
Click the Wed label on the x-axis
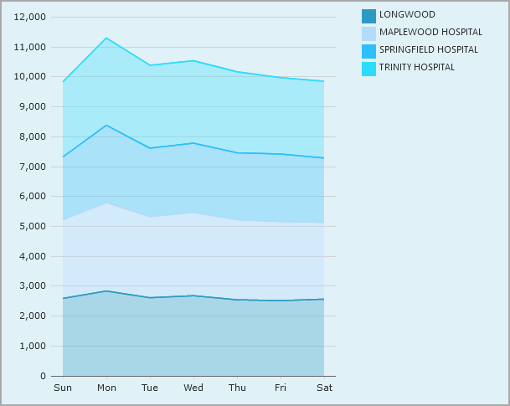tap(193, 388)
